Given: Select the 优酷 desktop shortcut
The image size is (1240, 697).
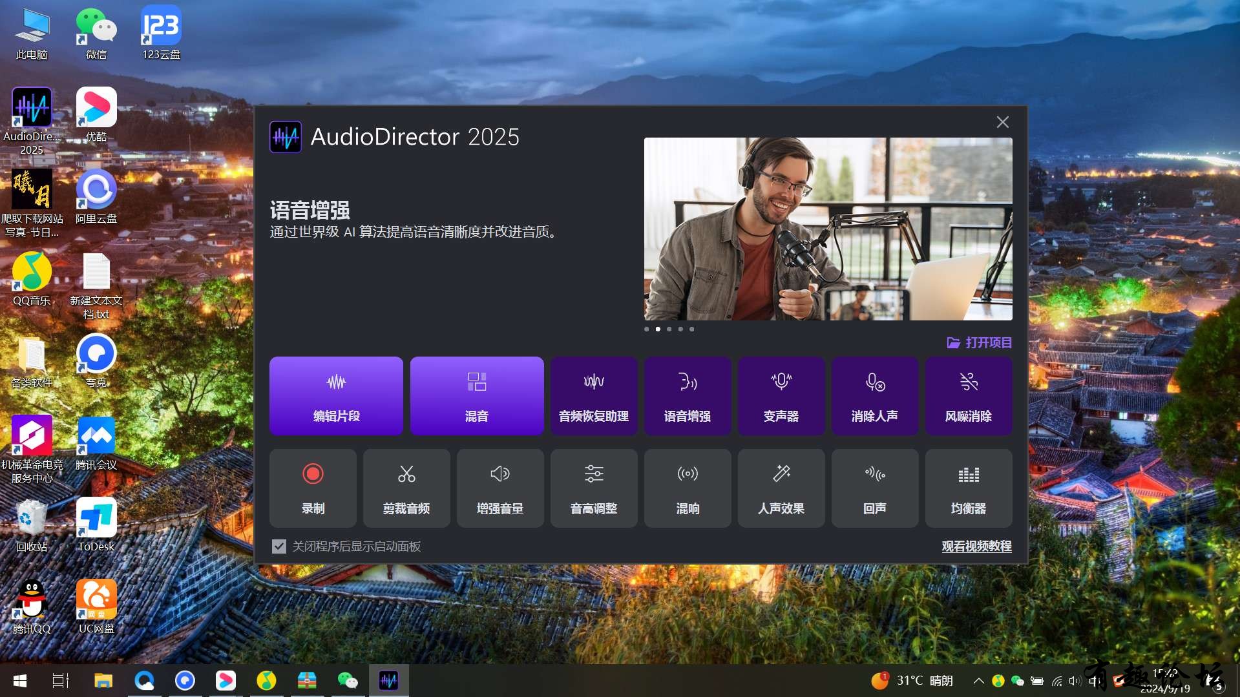Looking at the screenshot, I should coord(96,115).
